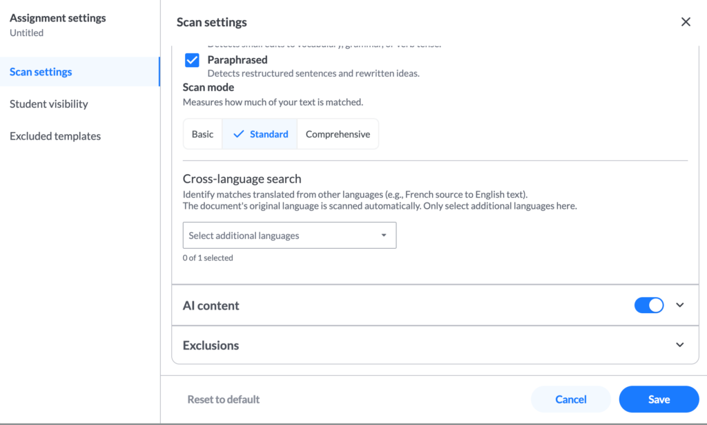Choose the Comprehensive scan mode
Image resolution: width=707 pixels, height=425 pixels.
pos(338,134)
